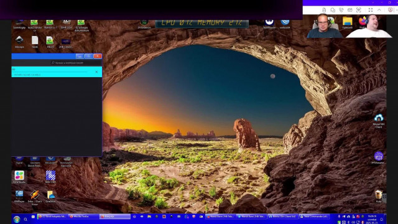
Task: Maximize the blue-titled dark window
Action: (88, 56)
